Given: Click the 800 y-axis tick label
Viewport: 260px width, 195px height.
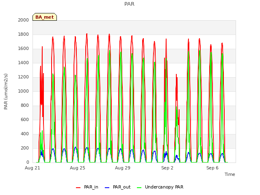Looking at the screenshot, I should (25, 106).
